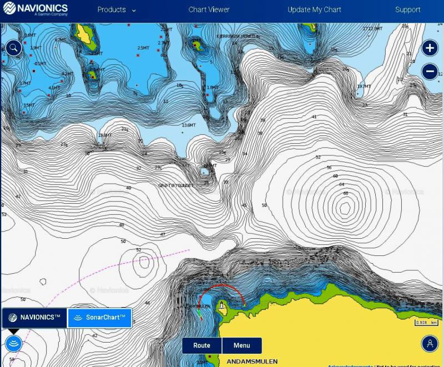
Task: Open the Acknowledgements link
Action: (350, 365)
